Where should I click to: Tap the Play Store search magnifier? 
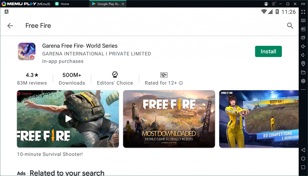pyautogui.click(x=290, y=26)
